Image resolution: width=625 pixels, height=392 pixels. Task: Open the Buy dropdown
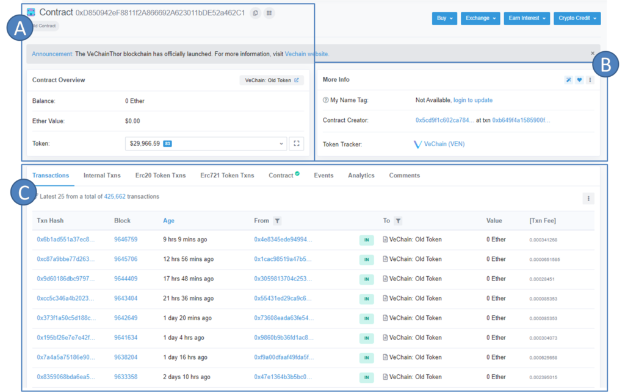(444, 18)
